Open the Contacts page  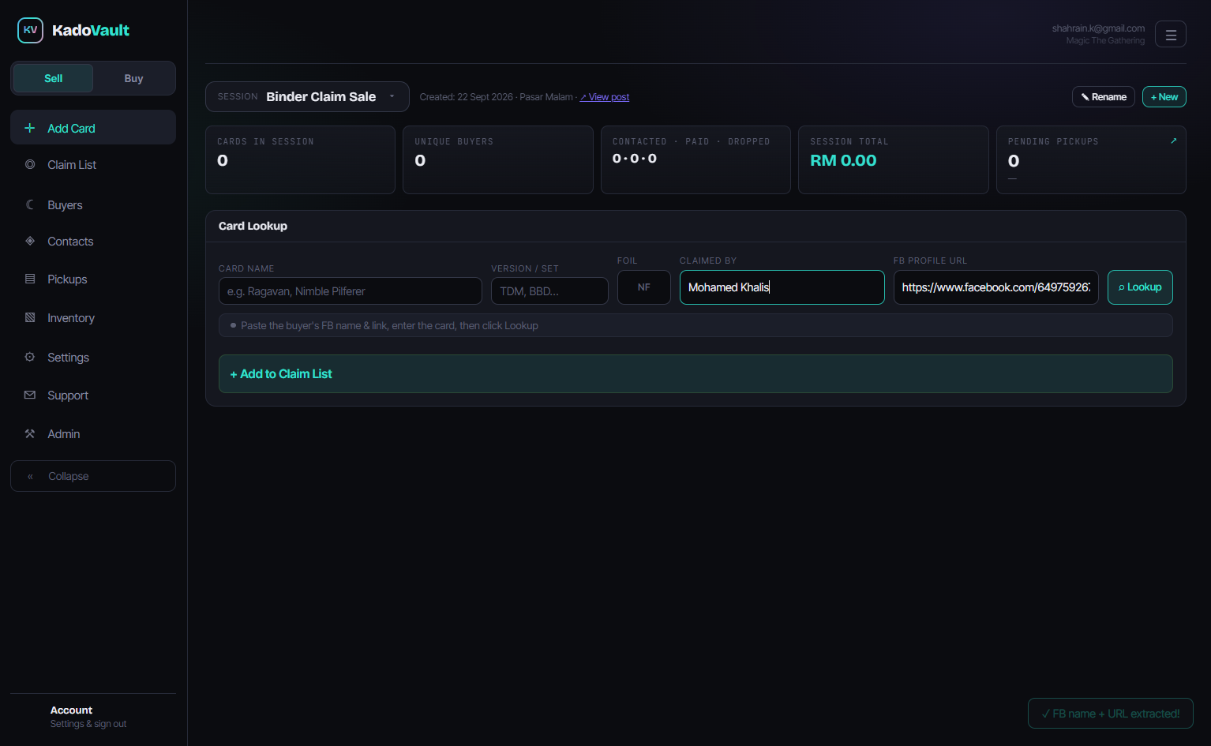[x=93, y=242]
